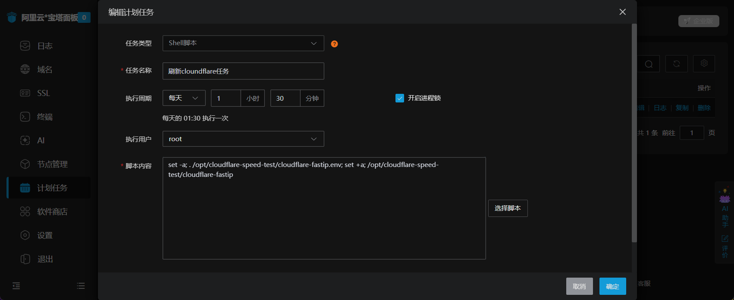Expand the 每天 execution cycle dropdown
This screenshot has height=300, width=734.
coord(184,98)
